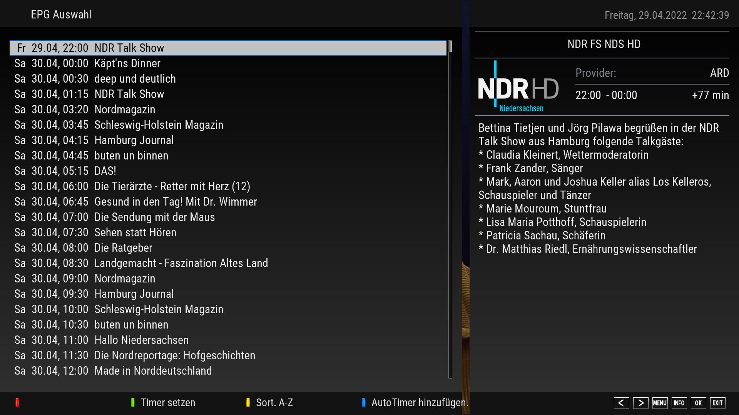Select Made in Norddeutschland entry
The image size is (739, 415).
153,371
